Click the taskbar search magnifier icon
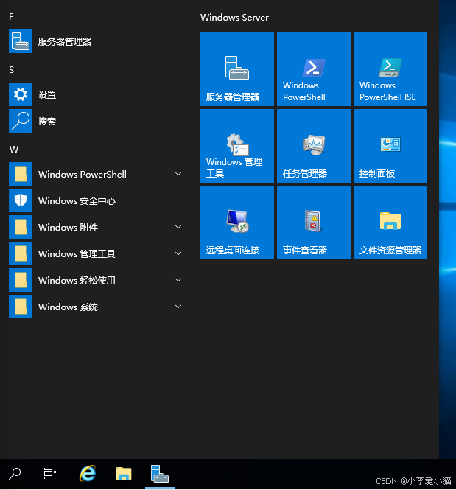Screen dimensions: 456x490 tap(15, 474)
